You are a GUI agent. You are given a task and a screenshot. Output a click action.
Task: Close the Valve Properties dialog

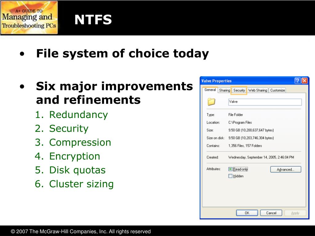[305, 81]
